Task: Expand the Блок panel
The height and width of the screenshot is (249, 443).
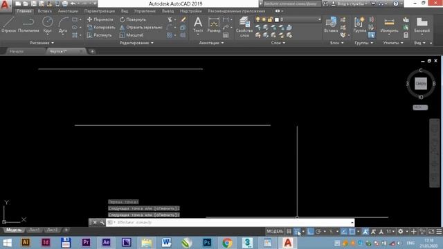Action: (337, 43)
